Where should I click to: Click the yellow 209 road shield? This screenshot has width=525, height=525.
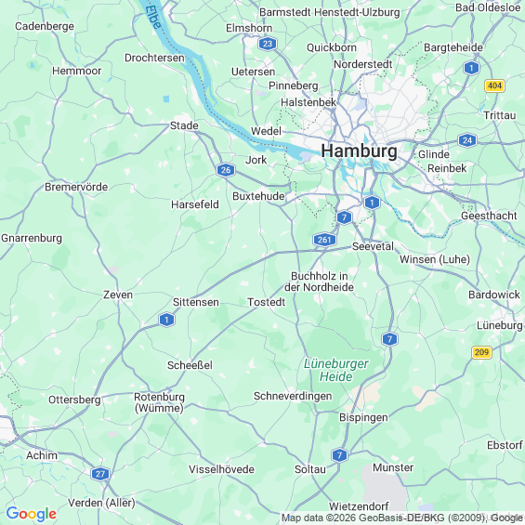coord(481,352)
